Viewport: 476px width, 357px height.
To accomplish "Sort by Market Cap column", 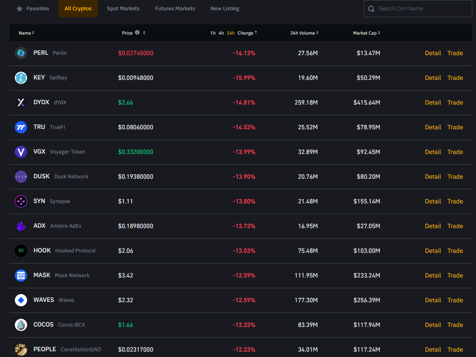I will point(366,33).
